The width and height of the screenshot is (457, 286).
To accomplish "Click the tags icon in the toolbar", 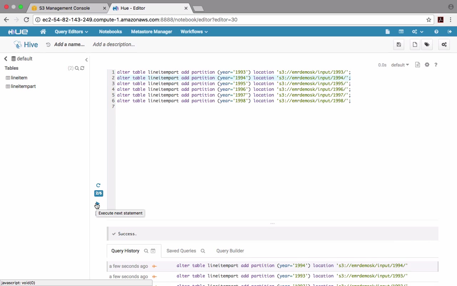I will coord(427,45).
